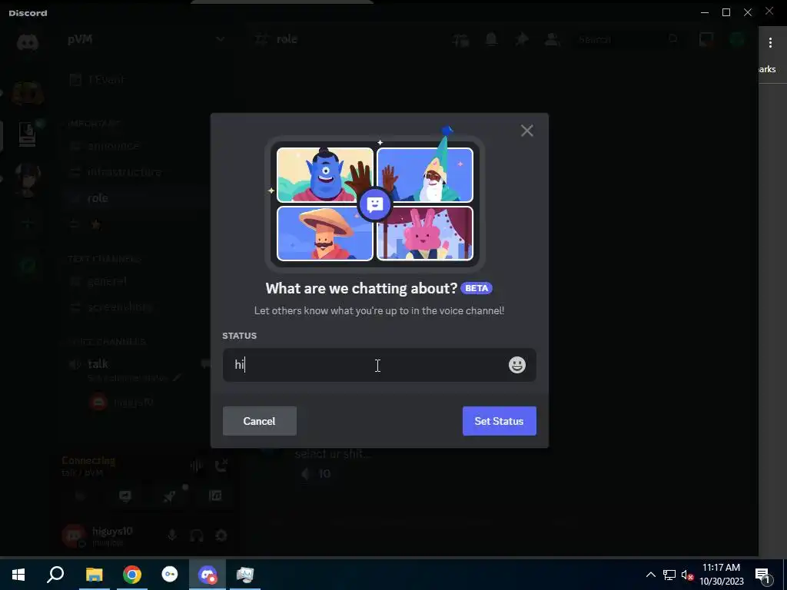The height and width of the screenshot is (590, 787).
Task: Click the STATUS text field containing hi
Action: tap(380, 365)
